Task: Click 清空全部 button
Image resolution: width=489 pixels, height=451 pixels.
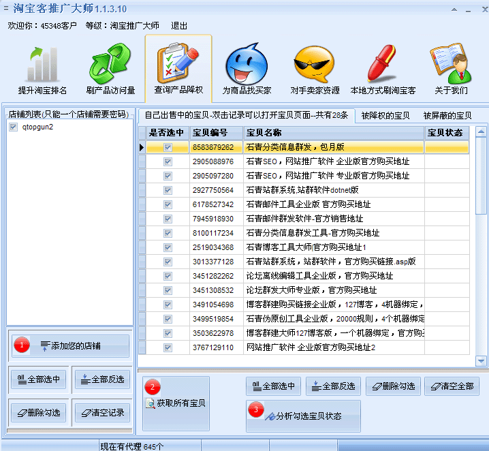Action: pyautogui.click(x=452, y=386)
